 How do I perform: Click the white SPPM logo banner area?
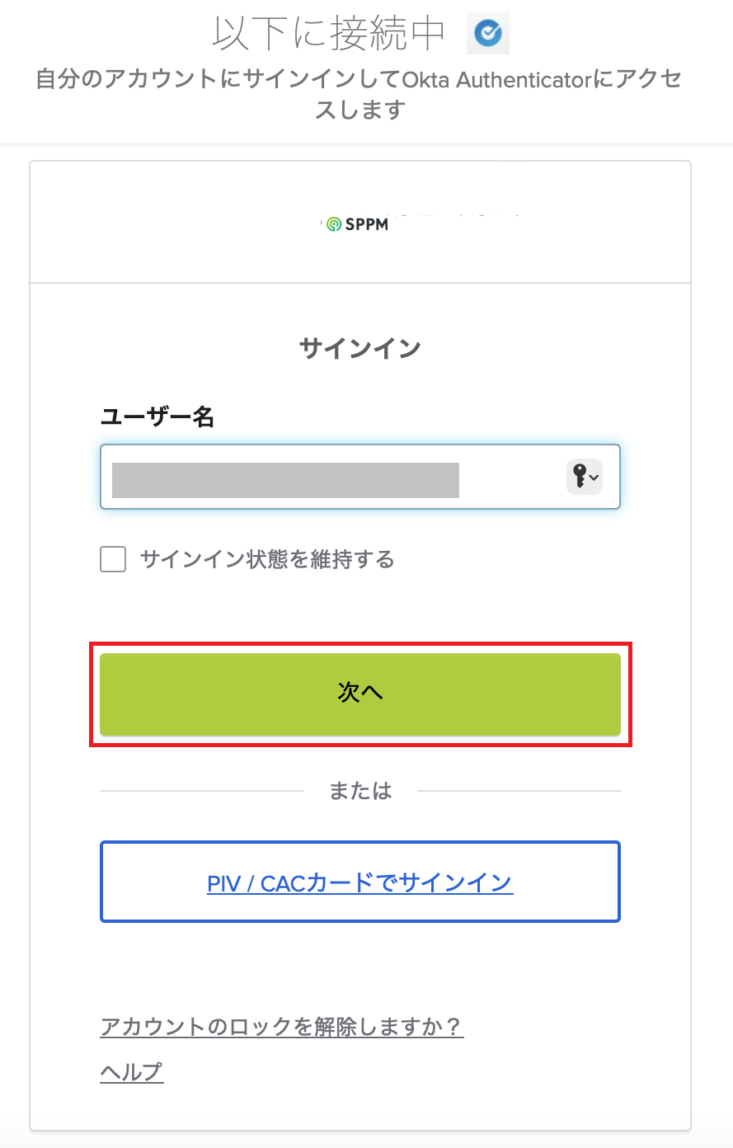click(360, 222)
